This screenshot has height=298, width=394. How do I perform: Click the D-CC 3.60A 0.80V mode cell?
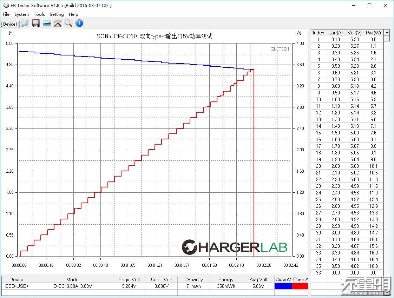[x=72, y=286]
